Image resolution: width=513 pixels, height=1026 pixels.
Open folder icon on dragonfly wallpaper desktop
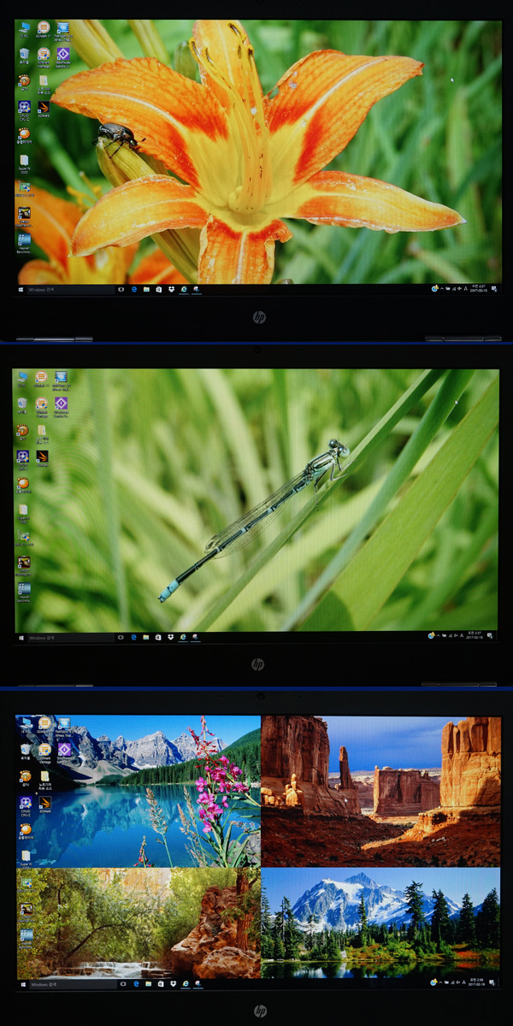pyautogui.click(x=41, y=433)
